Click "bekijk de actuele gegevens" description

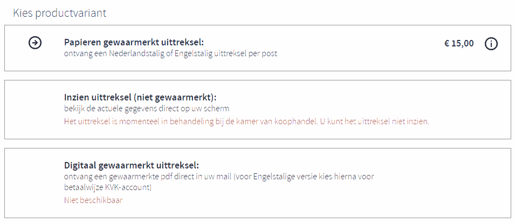pos(147,109)
